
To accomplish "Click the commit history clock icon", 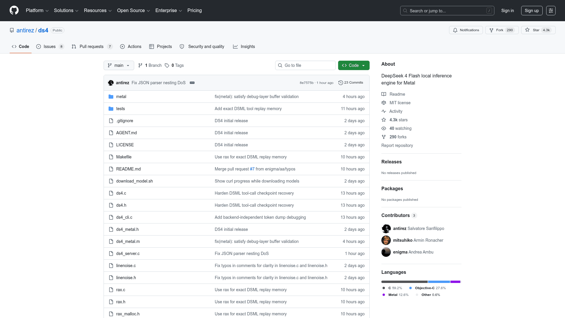I will [x=341, y=83].
